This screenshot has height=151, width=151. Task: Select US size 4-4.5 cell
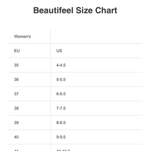click(96, 65)
